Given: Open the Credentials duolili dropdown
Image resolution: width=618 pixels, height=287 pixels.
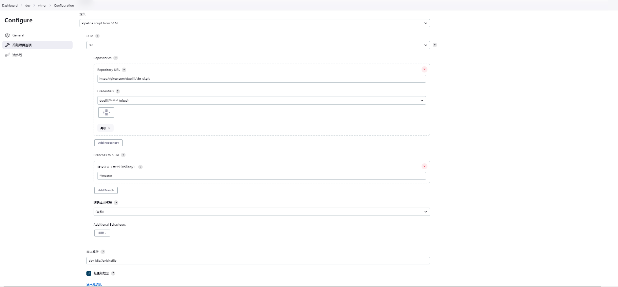Looking at the screenshot, I should click(262, 100).
